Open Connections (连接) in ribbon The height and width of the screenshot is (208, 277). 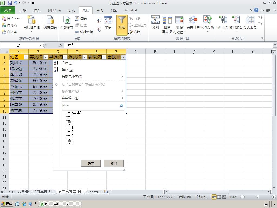[x=81, y=18]
